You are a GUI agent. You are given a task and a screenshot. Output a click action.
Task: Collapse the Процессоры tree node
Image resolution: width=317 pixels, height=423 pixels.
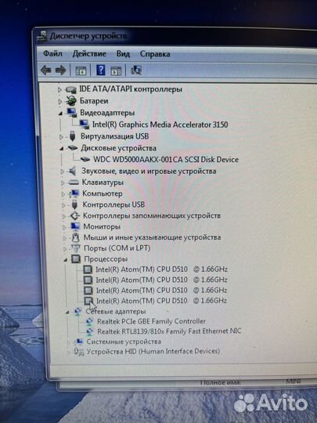click(65, 260)
